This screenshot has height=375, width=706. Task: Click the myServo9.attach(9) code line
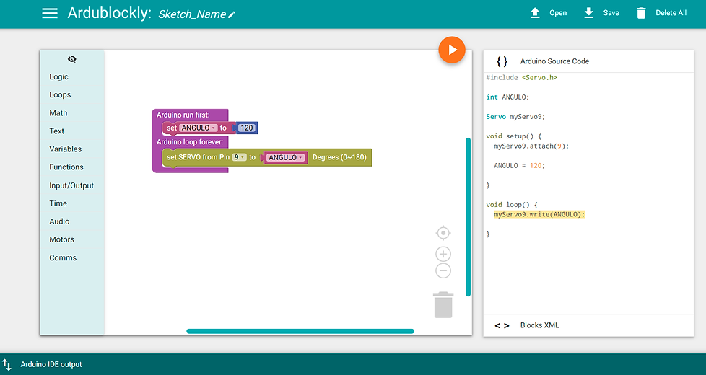pyautogui.click(x=531, y=146)
